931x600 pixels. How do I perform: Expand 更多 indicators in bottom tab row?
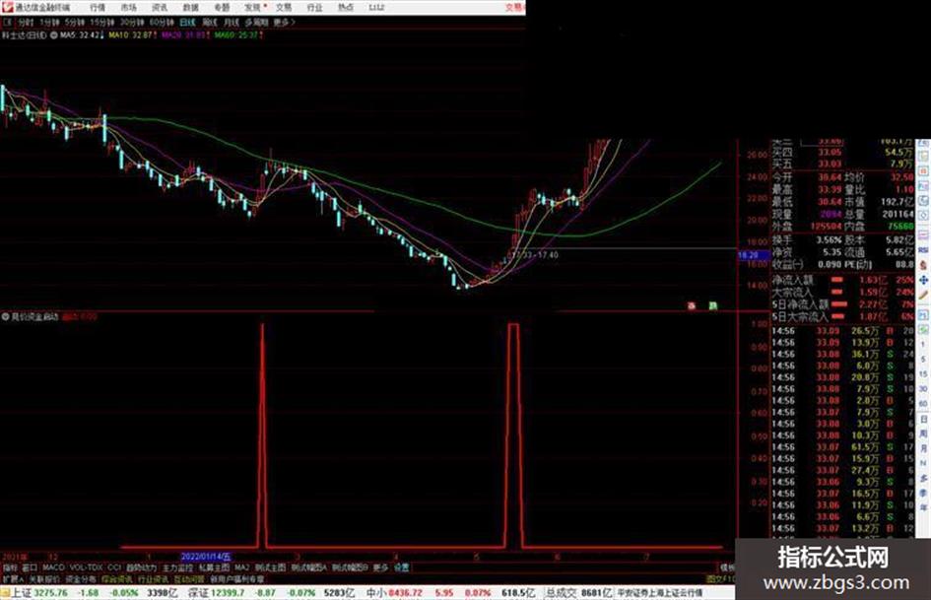(x=380, y=567)
